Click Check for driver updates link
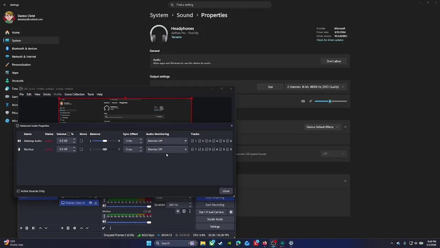 click(330, 40)
